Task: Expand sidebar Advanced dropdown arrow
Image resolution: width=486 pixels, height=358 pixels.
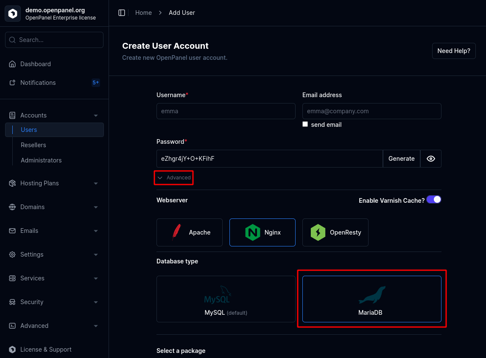Action: point(96,326)
